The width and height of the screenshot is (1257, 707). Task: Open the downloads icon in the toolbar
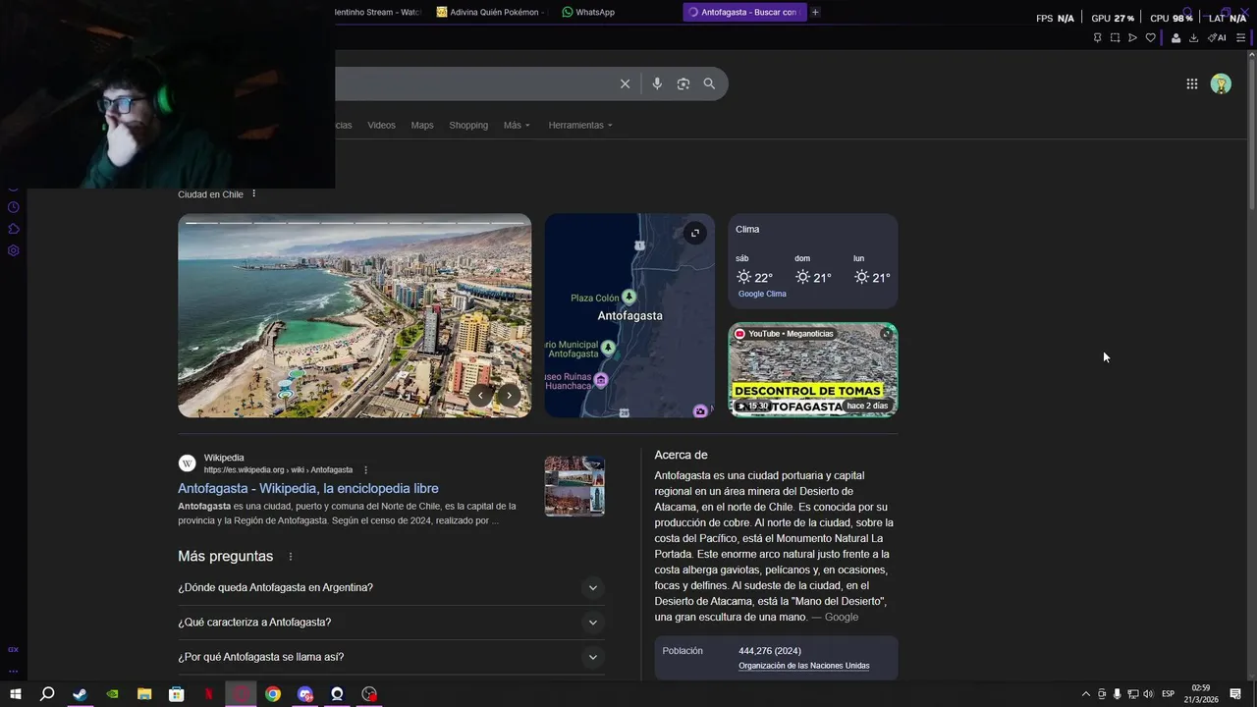[x=1193, y=38]
